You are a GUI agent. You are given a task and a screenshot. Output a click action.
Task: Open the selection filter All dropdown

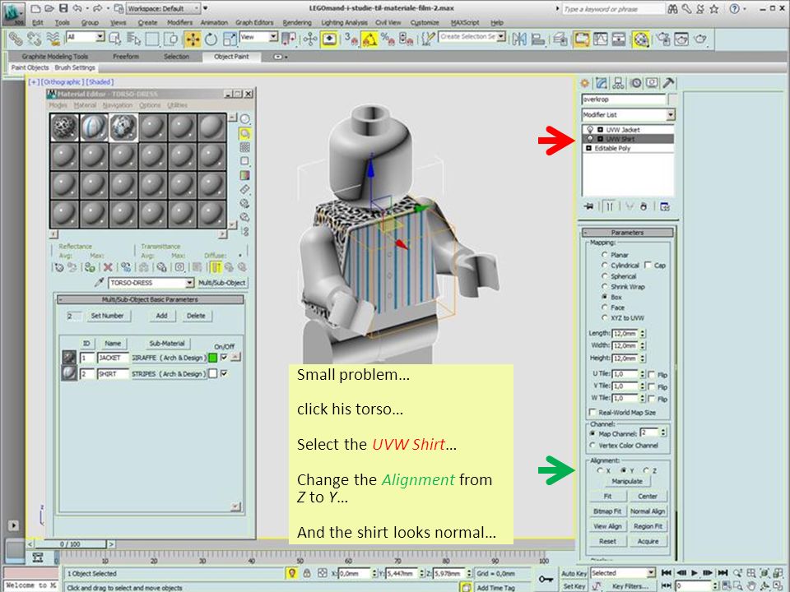click(x=86, y=37)
